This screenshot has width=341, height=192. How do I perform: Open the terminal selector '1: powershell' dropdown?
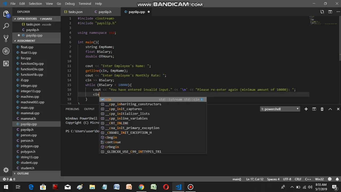pyautogui.click(x=280, y=109)
